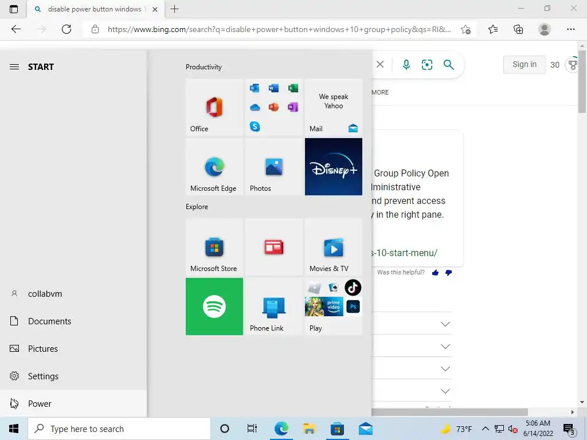
Task: Open the network tray icon
Action: pos(499,429)
